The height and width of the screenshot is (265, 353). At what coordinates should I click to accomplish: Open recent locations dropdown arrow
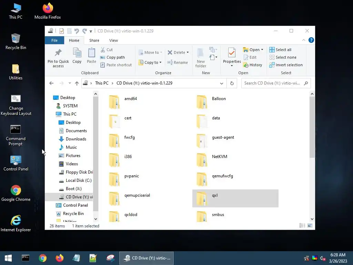[70, 83]
